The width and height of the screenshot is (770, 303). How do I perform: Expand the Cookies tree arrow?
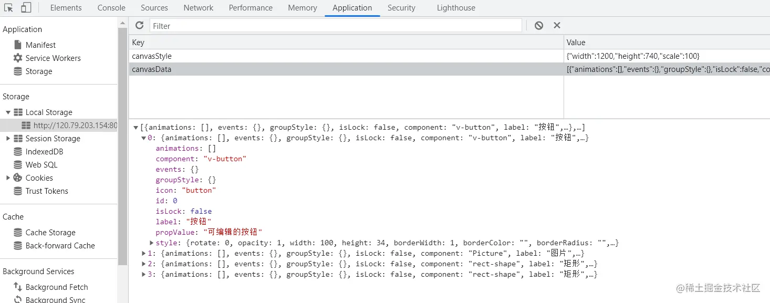pyautogui.click(x=8, y=178)
